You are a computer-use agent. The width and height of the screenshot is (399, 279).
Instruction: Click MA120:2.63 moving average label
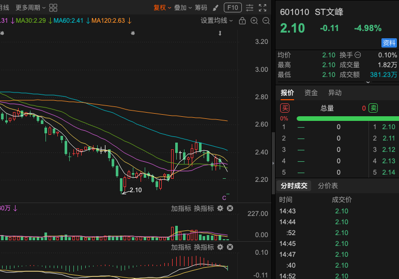tap(108, 21)
